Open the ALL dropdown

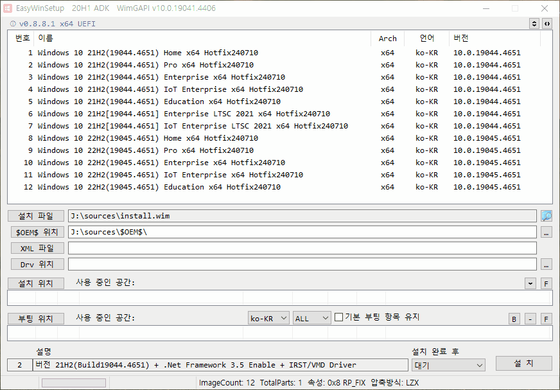311,318
